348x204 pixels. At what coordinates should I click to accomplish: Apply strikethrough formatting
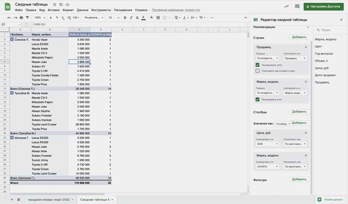click(137, 18)
